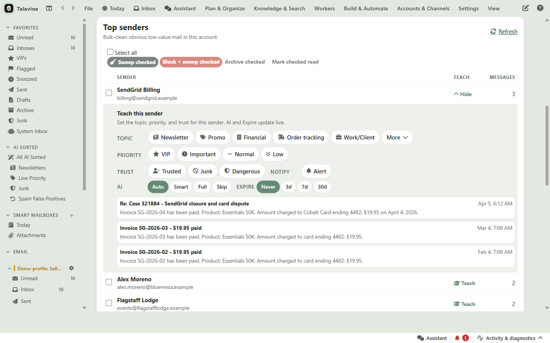Expand the More topics dropdown

397,137
